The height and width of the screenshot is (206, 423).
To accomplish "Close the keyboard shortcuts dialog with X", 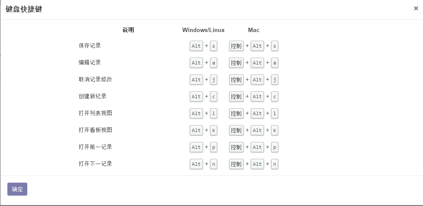I will pos(416,8).
